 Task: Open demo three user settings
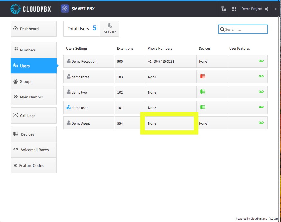pos(89,77)
